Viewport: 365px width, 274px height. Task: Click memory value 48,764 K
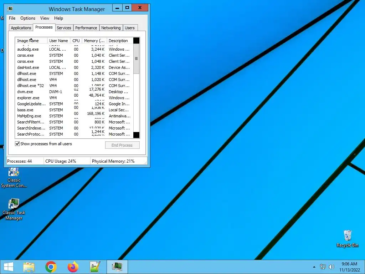tap(97, 95)
